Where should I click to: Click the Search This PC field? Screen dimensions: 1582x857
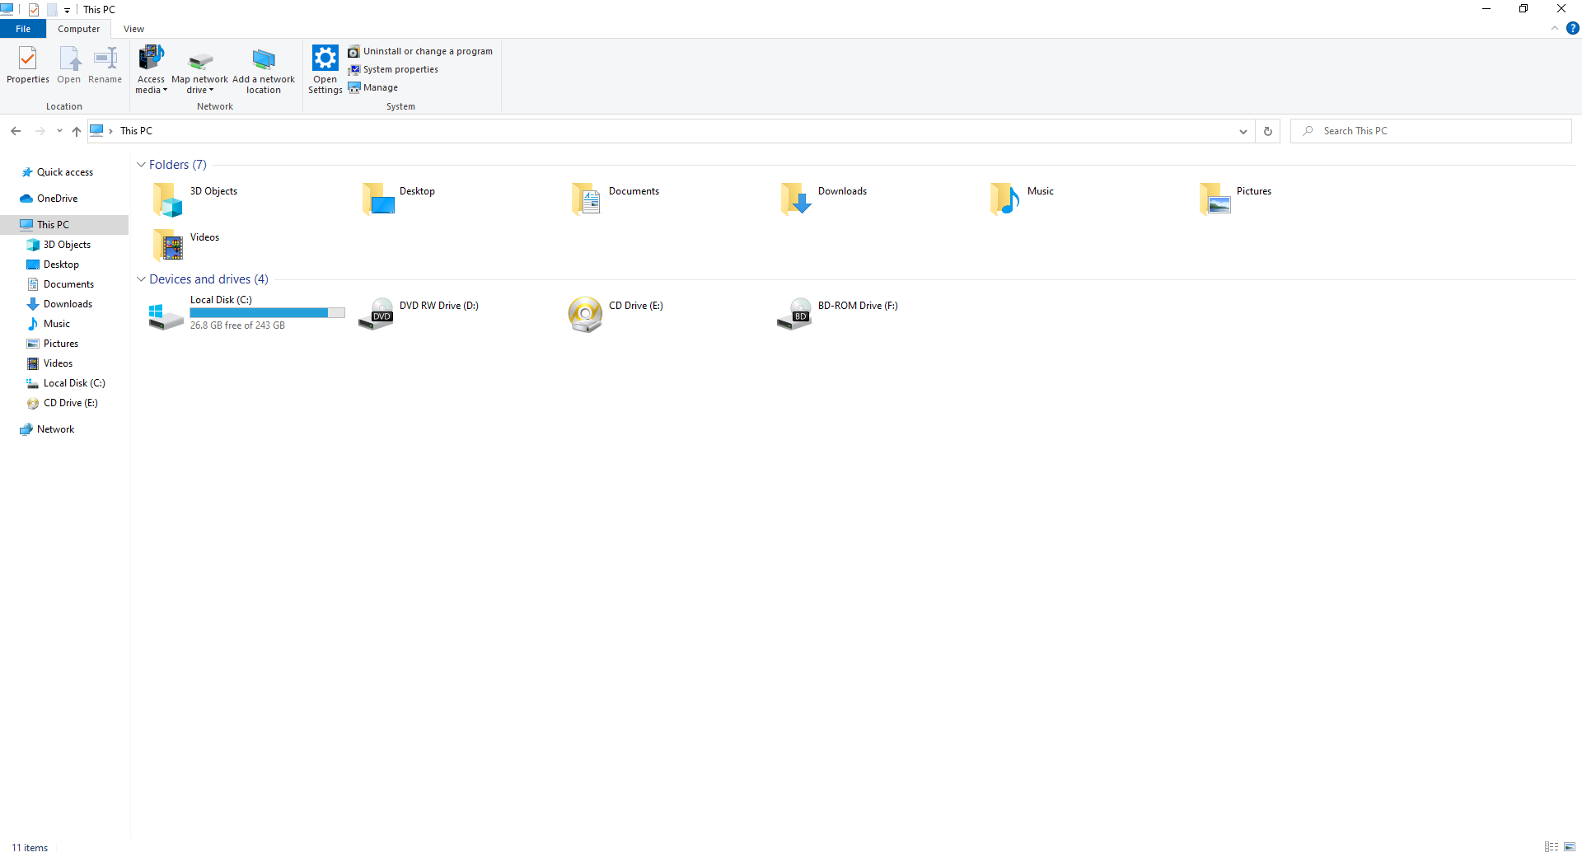coord(1431,131)
